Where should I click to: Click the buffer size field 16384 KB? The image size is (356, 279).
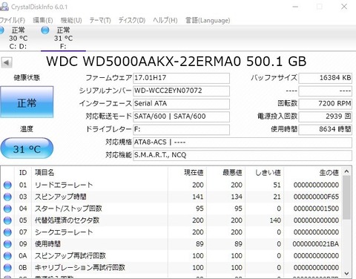(x=325, y=78)
